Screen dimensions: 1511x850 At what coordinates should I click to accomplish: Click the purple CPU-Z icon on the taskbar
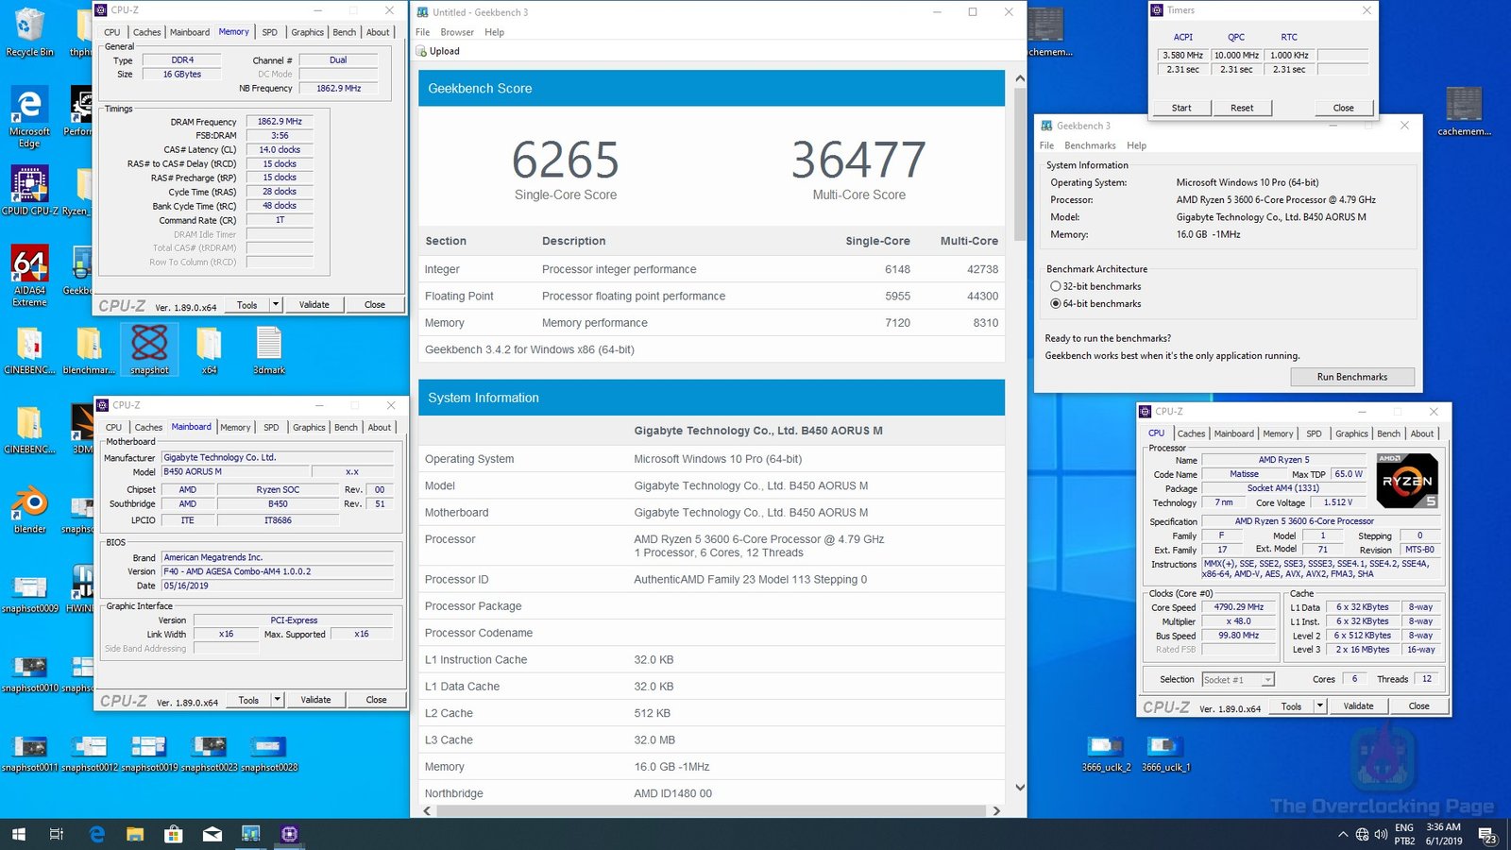click(289, 835)
